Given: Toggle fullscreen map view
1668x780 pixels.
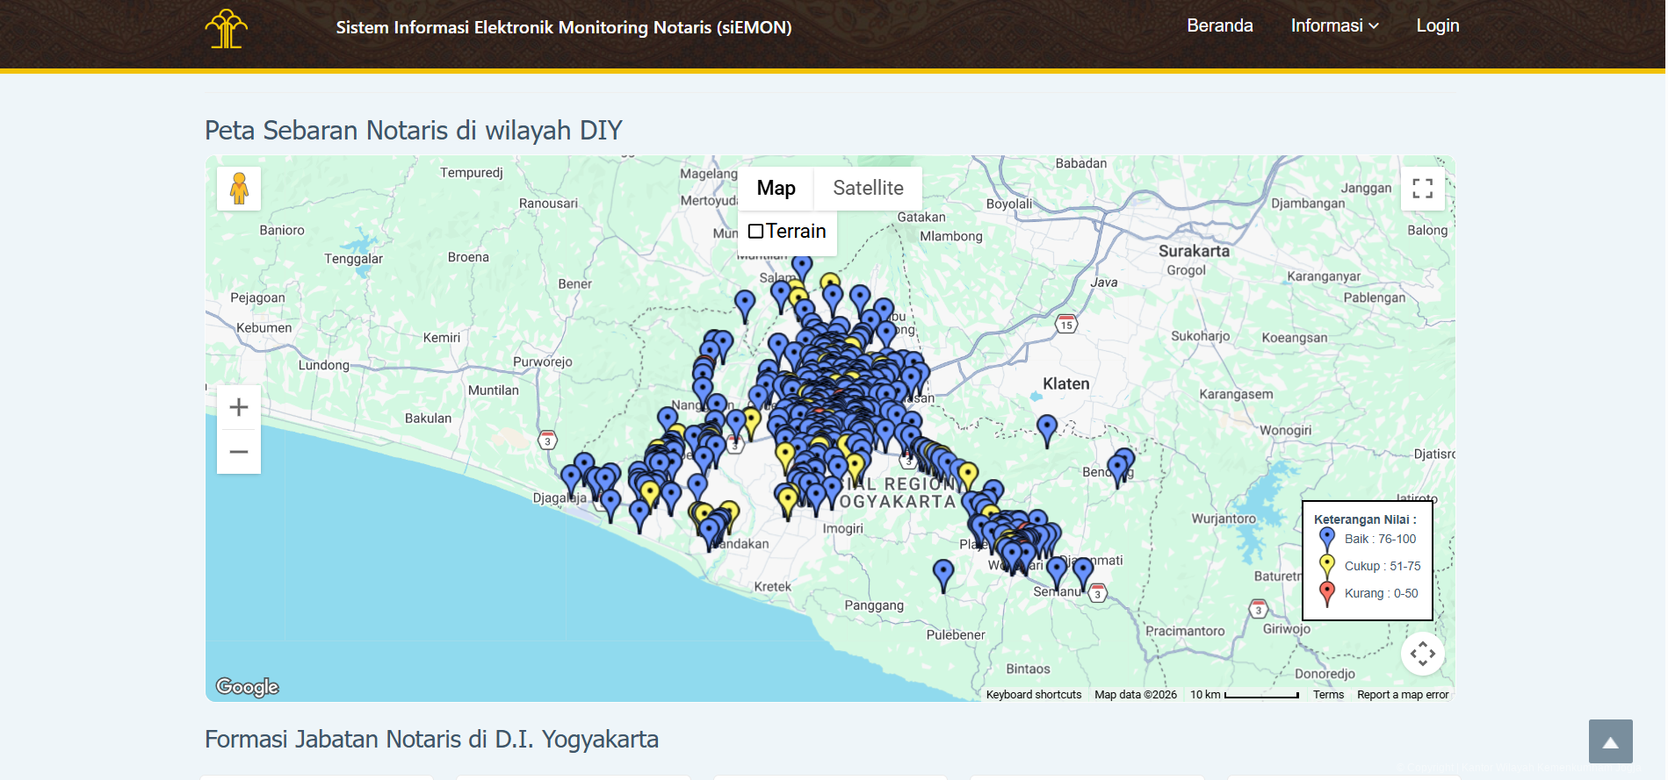Looking at the screenshot, I should click(x=1422, y=189).
